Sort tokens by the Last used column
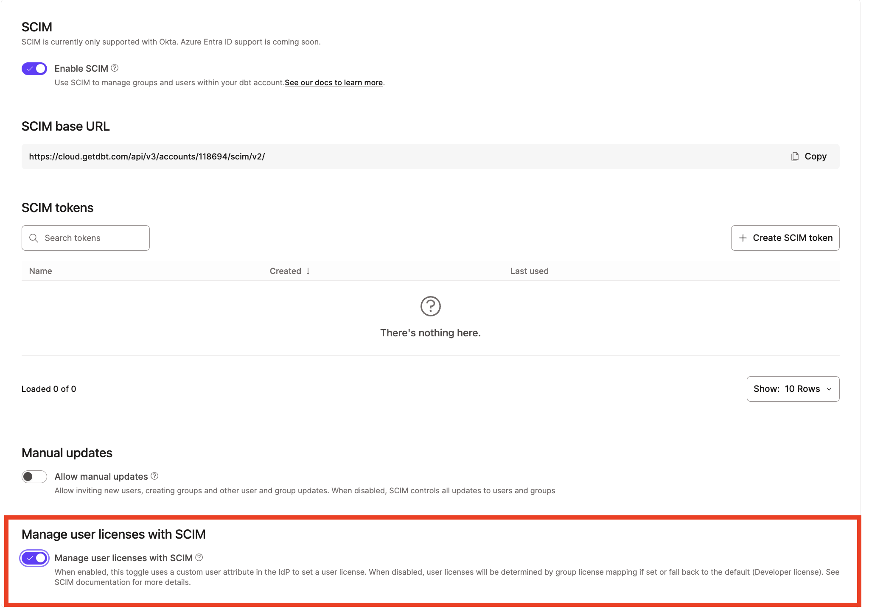The image size is (869, 615). tap(530, 271)
